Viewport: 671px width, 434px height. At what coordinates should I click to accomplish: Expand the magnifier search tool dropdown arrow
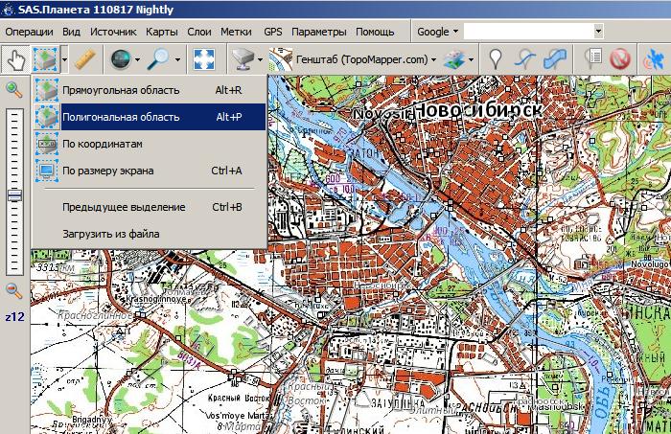(x=178, y=59)
